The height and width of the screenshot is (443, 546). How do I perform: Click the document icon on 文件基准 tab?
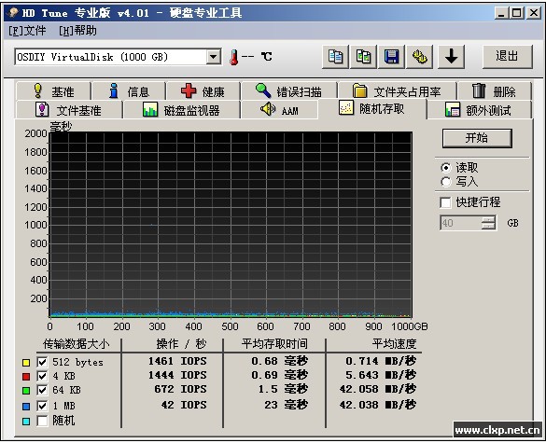(42, 109)
